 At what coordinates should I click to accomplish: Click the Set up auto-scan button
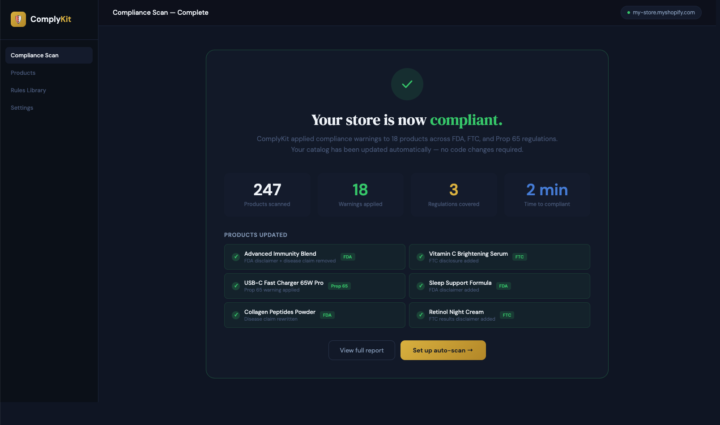(x=443, y=350)
